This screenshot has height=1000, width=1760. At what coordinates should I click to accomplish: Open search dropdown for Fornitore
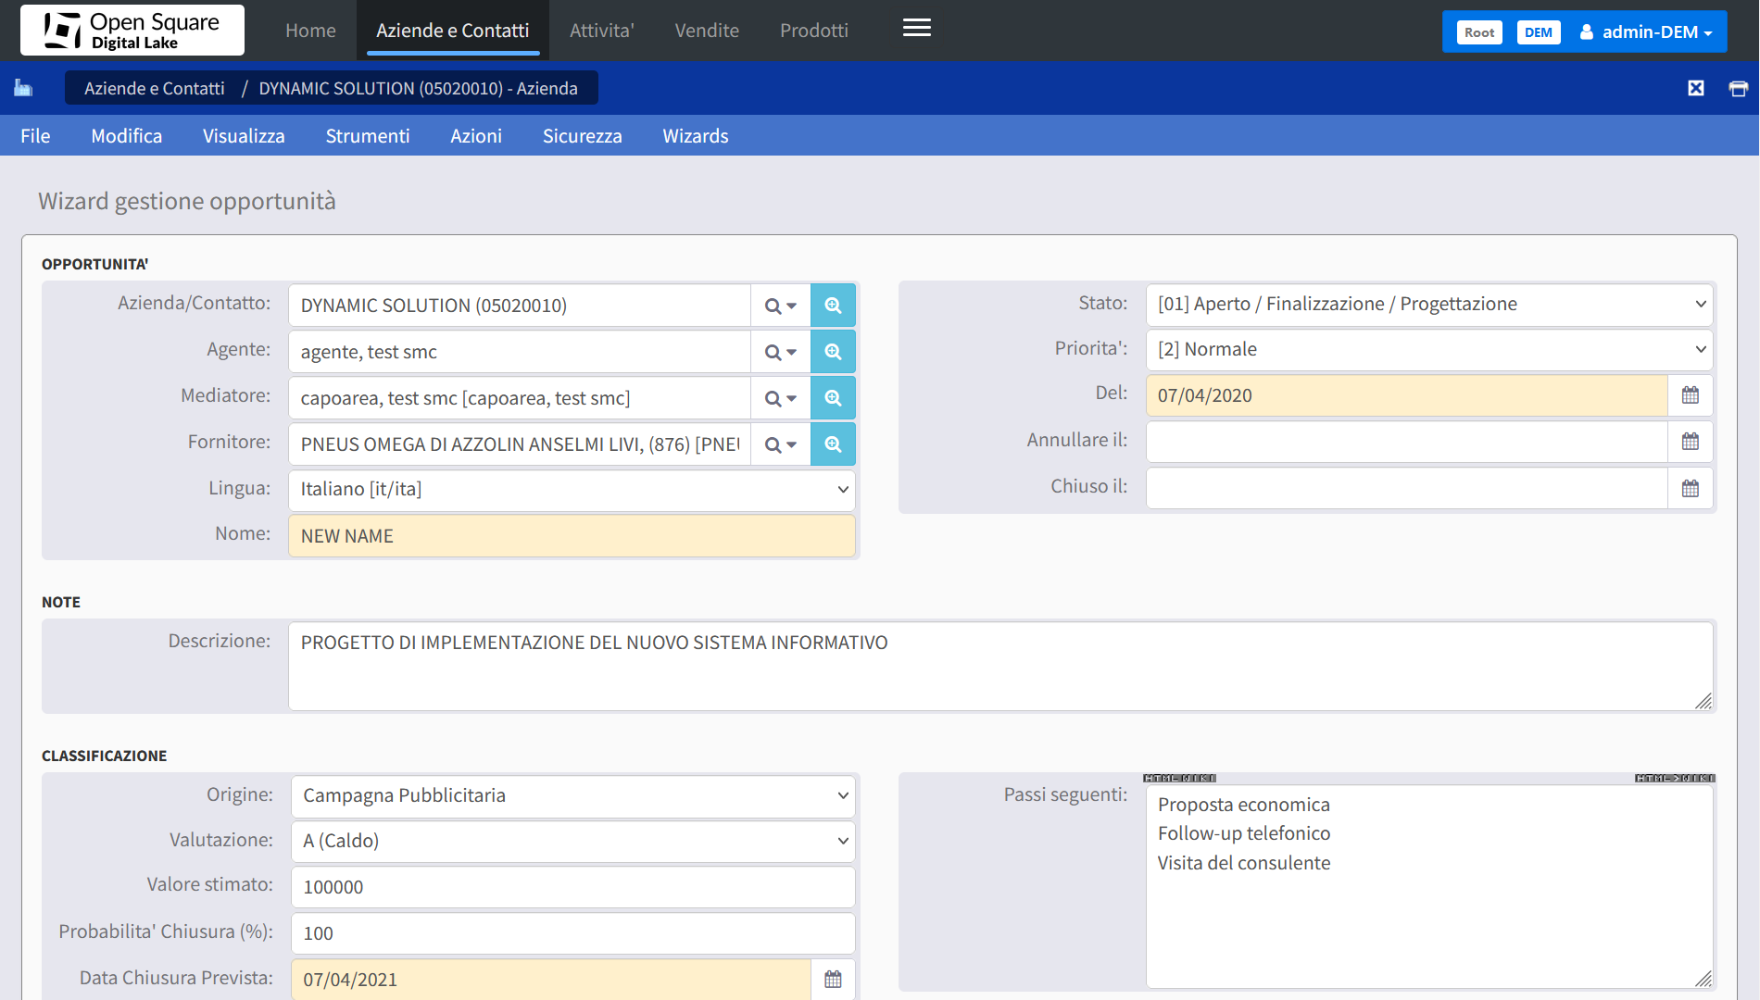tap(781, 444)
